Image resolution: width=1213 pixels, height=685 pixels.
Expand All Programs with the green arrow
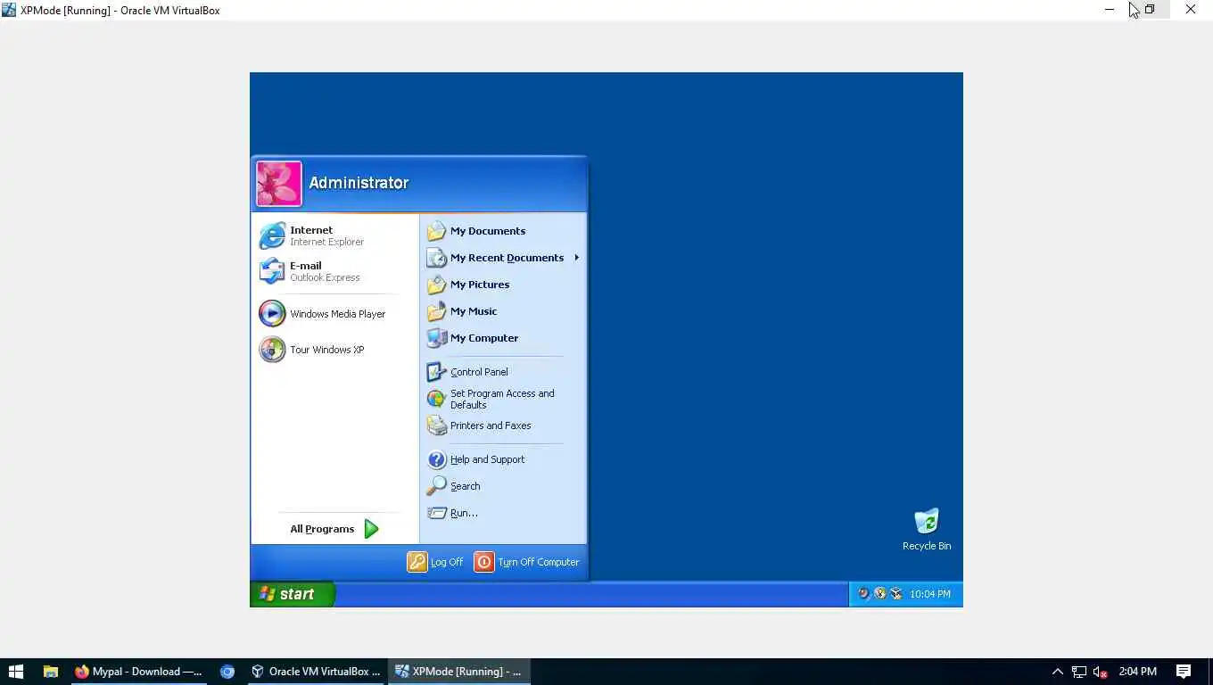pos(334,529)
